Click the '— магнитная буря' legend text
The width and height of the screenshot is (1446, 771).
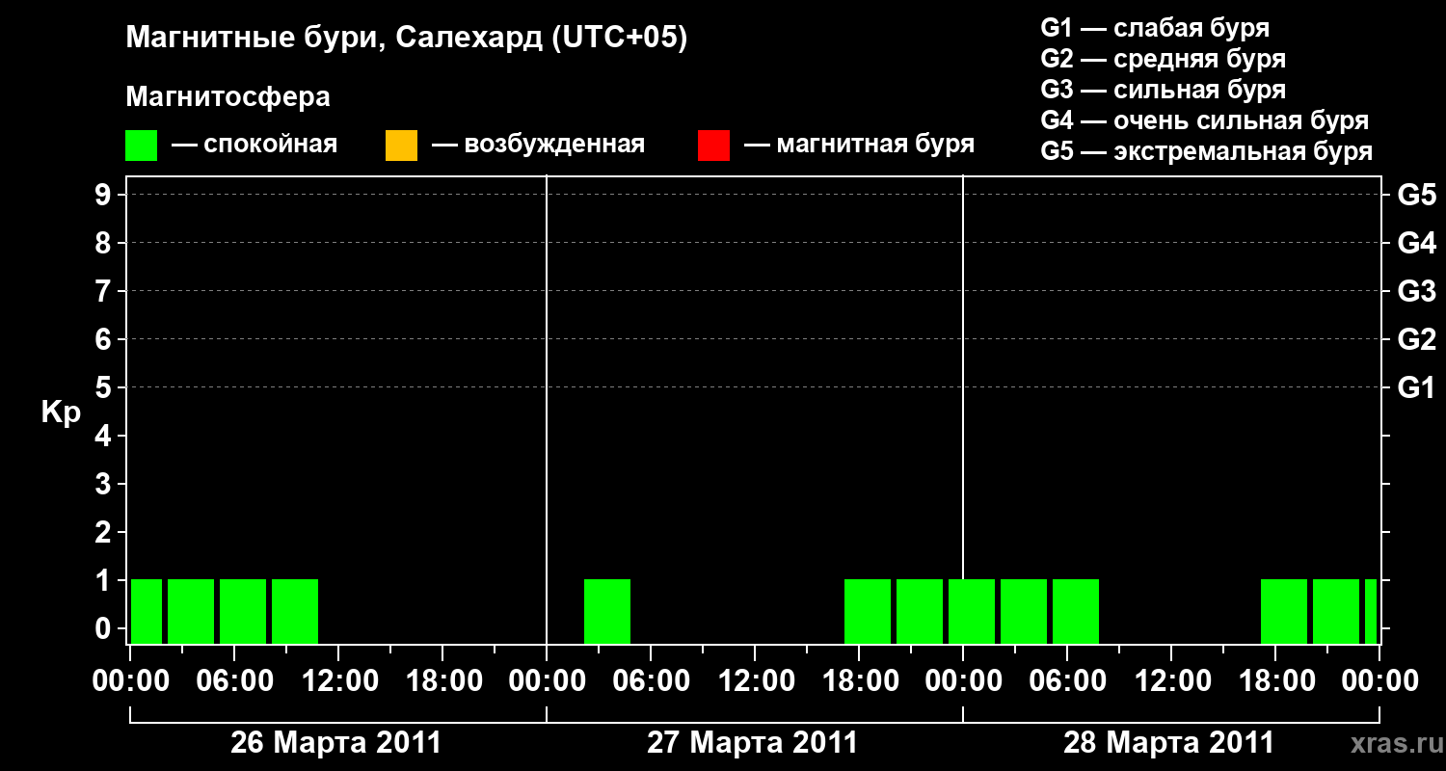pos(859,146)
